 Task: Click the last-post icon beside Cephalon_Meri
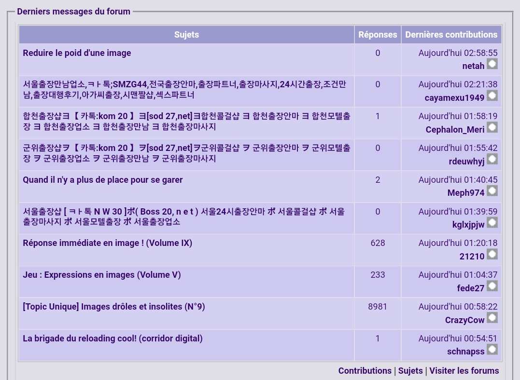[492, 127]
